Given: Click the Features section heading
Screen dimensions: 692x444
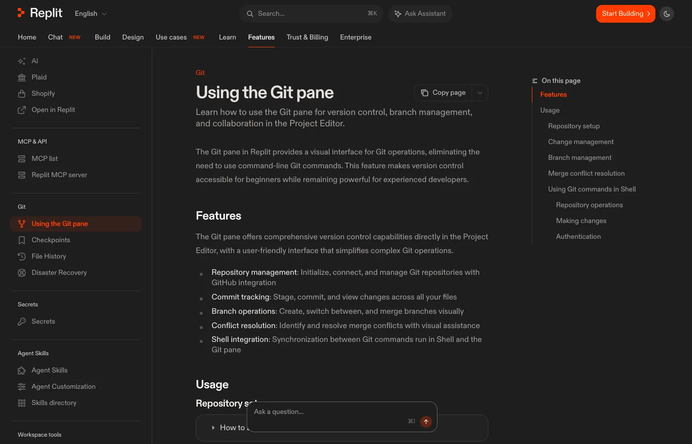Looking at the screenshot, I should pos(218,216).
